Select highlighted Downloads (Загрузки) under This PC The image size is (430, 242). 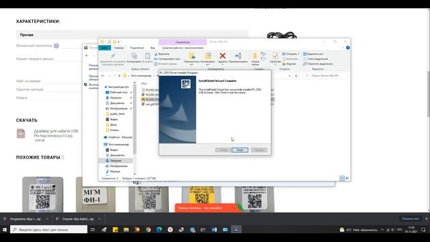(116, 161)
